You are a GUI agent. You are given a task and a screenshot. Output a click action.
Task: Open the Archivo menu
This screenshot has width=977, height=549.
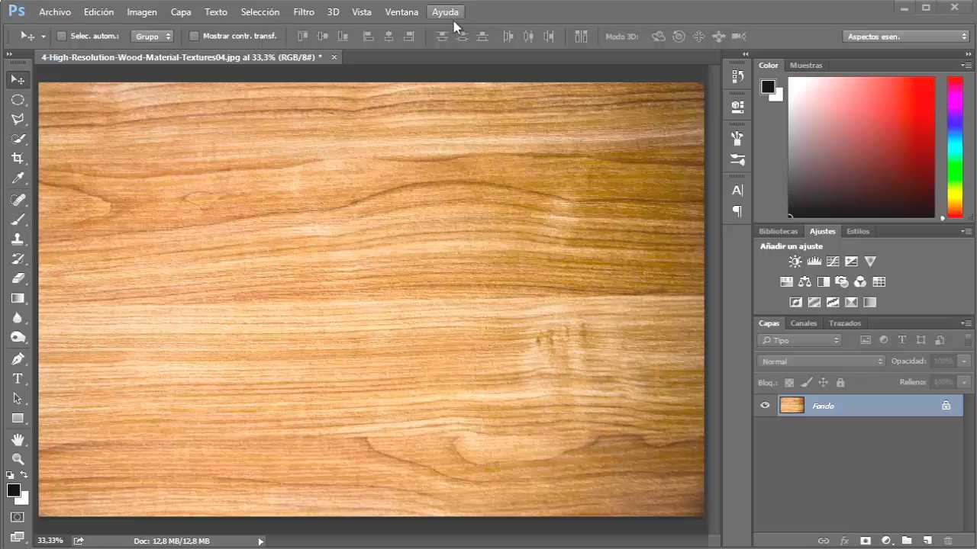55,12
